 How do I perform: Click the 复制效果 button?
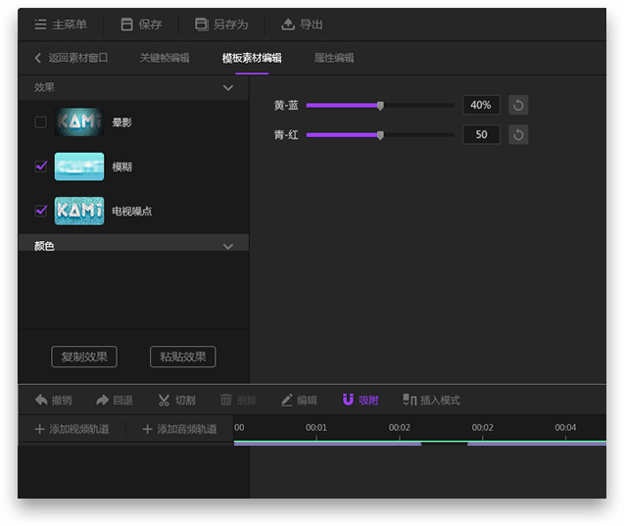pos(84,357)
